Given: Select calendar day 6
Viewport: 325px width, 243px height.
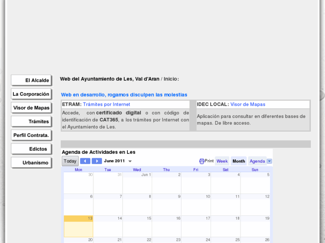Looking at the screenshot, I should (x=78, y=205).
